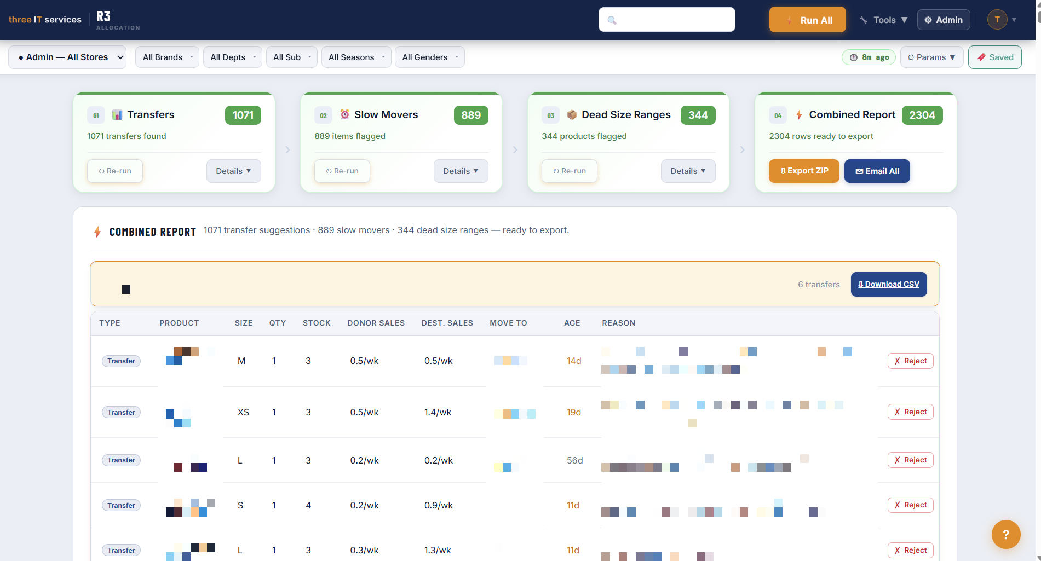The width and height of the screenshot is (1041, 561).
Task: Open the Tools dropdown menu
Action: coord(883,20)
